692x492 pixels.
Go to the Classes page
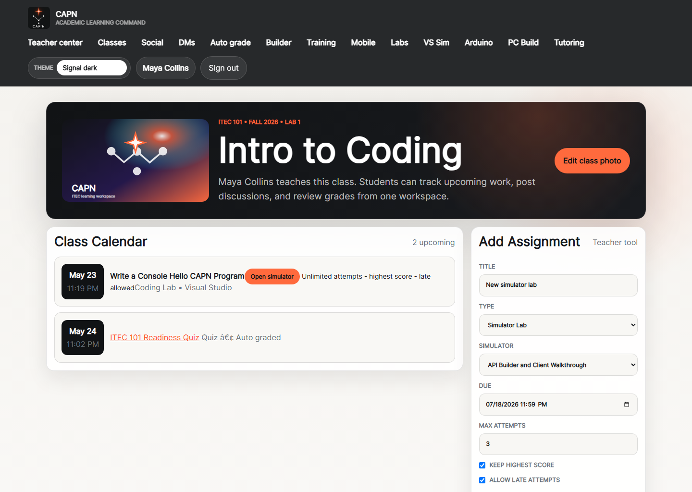pos(112,43)
